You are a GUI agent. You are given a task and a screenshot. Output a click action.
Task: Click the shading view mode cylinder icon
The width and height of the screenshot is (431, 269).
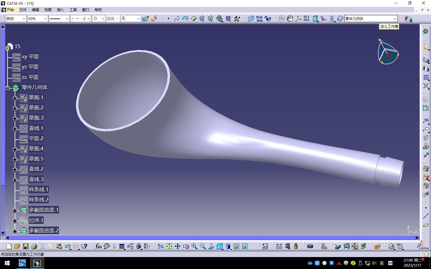[x=228, y=246]
